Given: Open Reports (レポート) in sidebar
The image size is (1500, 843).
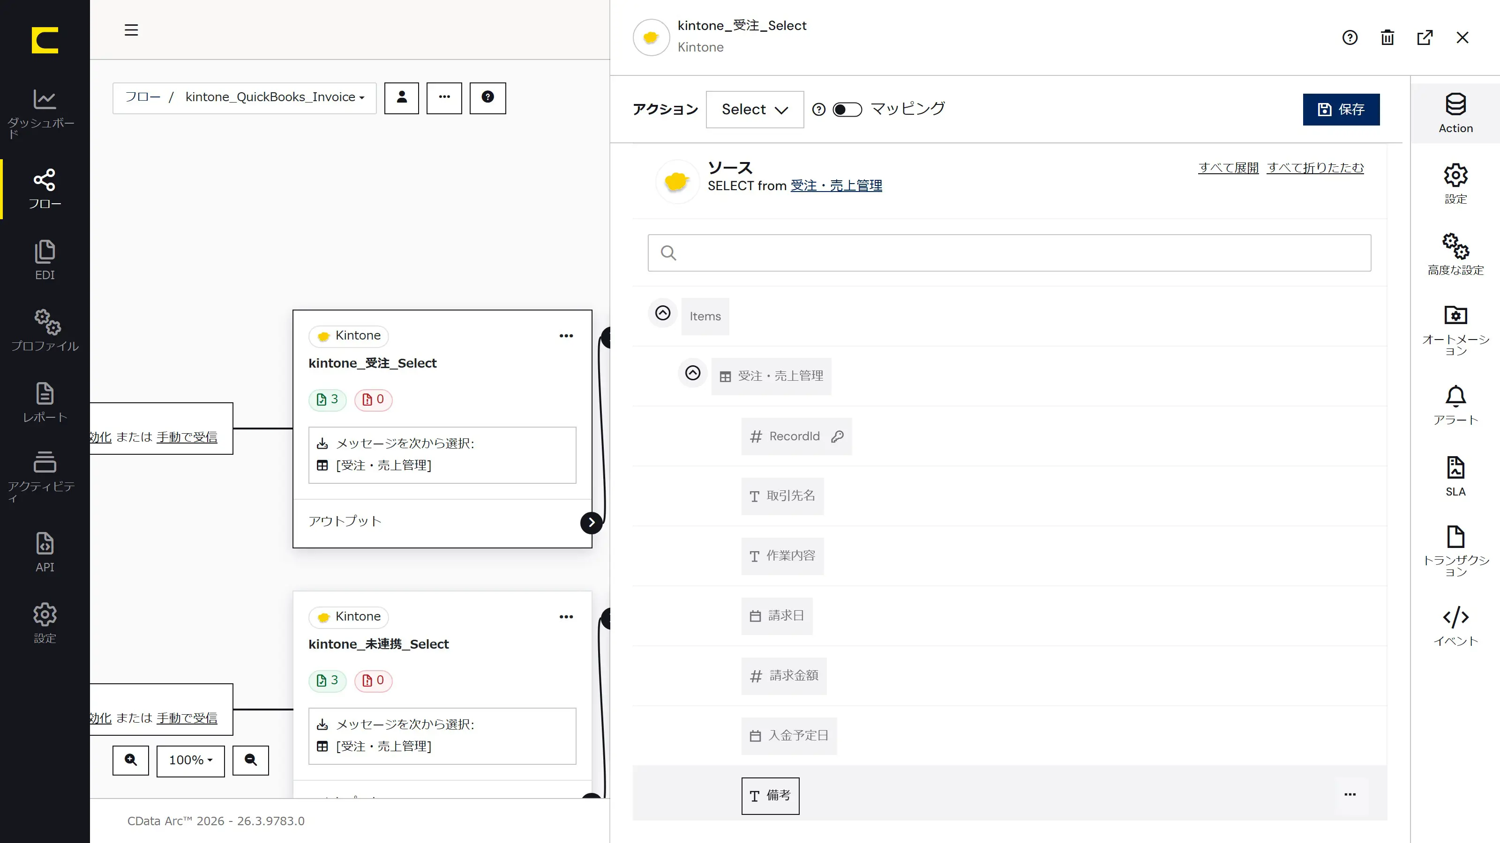Looking at the screenshot, I should (44, 402).
